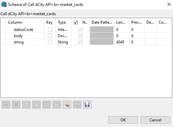This screenshot has height=127, width=173.
Task: Select the statusCode column name cell
Action: pyautogui.click(x=25, y=30)
